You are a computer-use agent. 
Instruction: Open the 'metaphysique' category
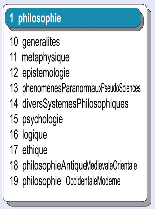click(x=46, y=58)
